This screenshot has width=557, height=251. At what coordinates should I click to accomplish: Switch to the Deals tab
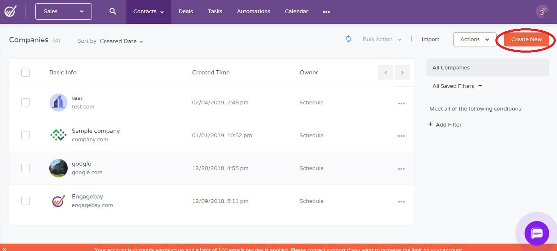(186, 11)
